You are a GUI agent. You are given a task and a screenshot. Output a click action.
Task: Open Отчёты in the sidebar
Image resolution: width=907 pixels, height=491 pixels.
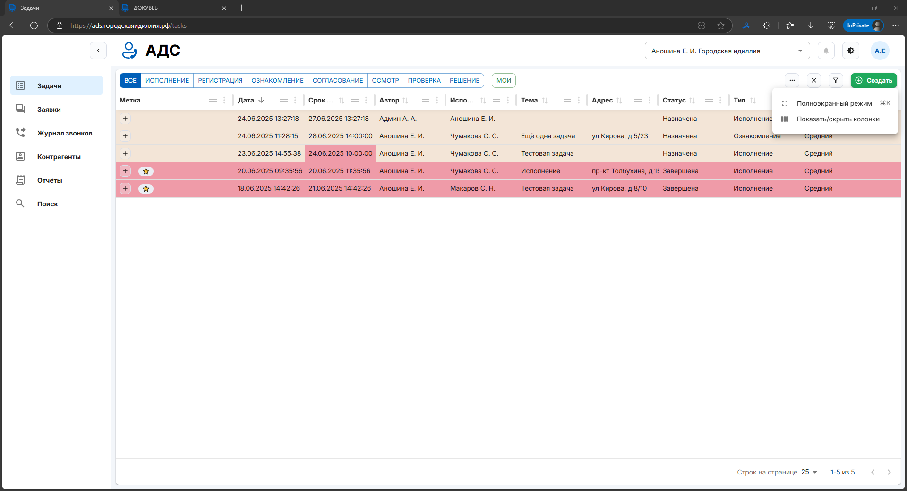point(50,180)
